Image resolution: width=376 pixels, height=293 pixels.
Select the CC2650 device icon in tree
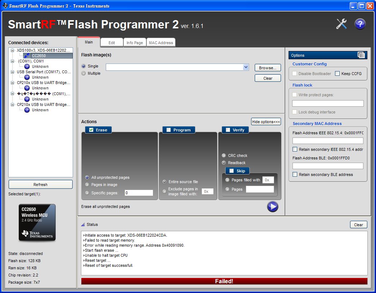(x=27, y=56)
